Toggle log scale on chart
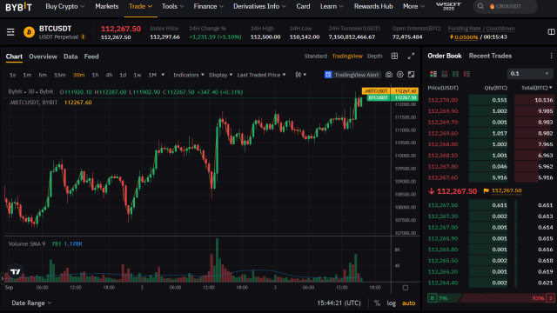557x313 pixels. 392,303
